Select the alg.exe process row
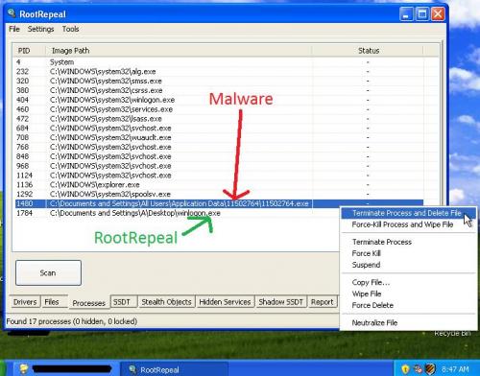480x376 pixels. click(220, 72)
